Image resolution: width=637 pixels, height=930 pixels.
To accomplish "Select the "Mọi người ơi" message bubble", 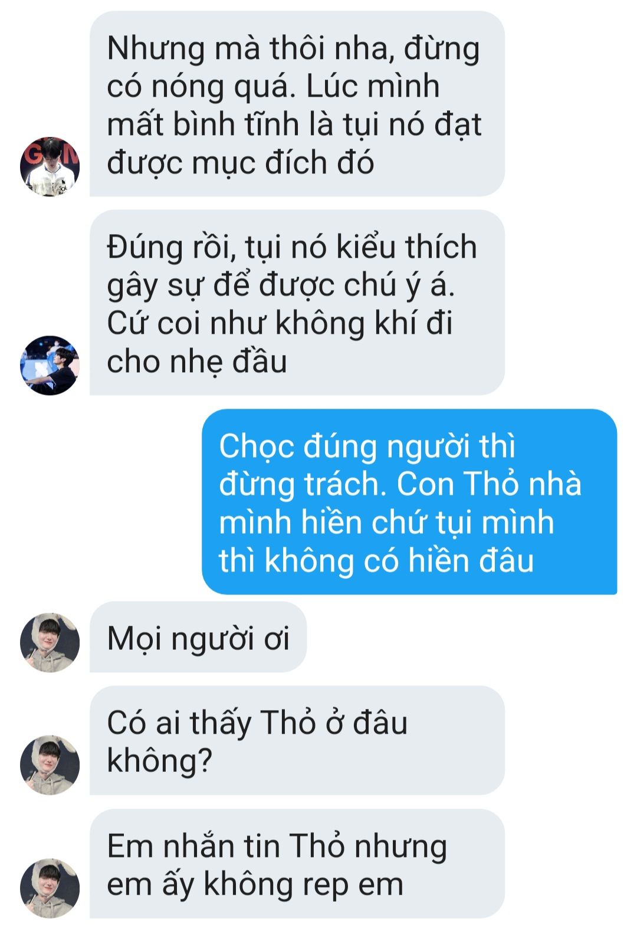I will [x=198, y=637].
